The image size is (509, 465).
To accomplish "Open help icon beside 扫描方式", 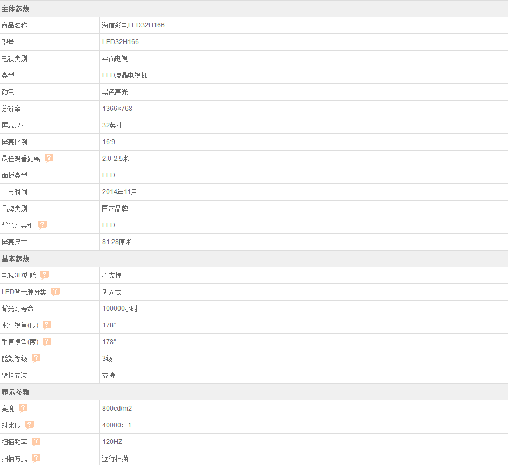I will pos(36,458).
